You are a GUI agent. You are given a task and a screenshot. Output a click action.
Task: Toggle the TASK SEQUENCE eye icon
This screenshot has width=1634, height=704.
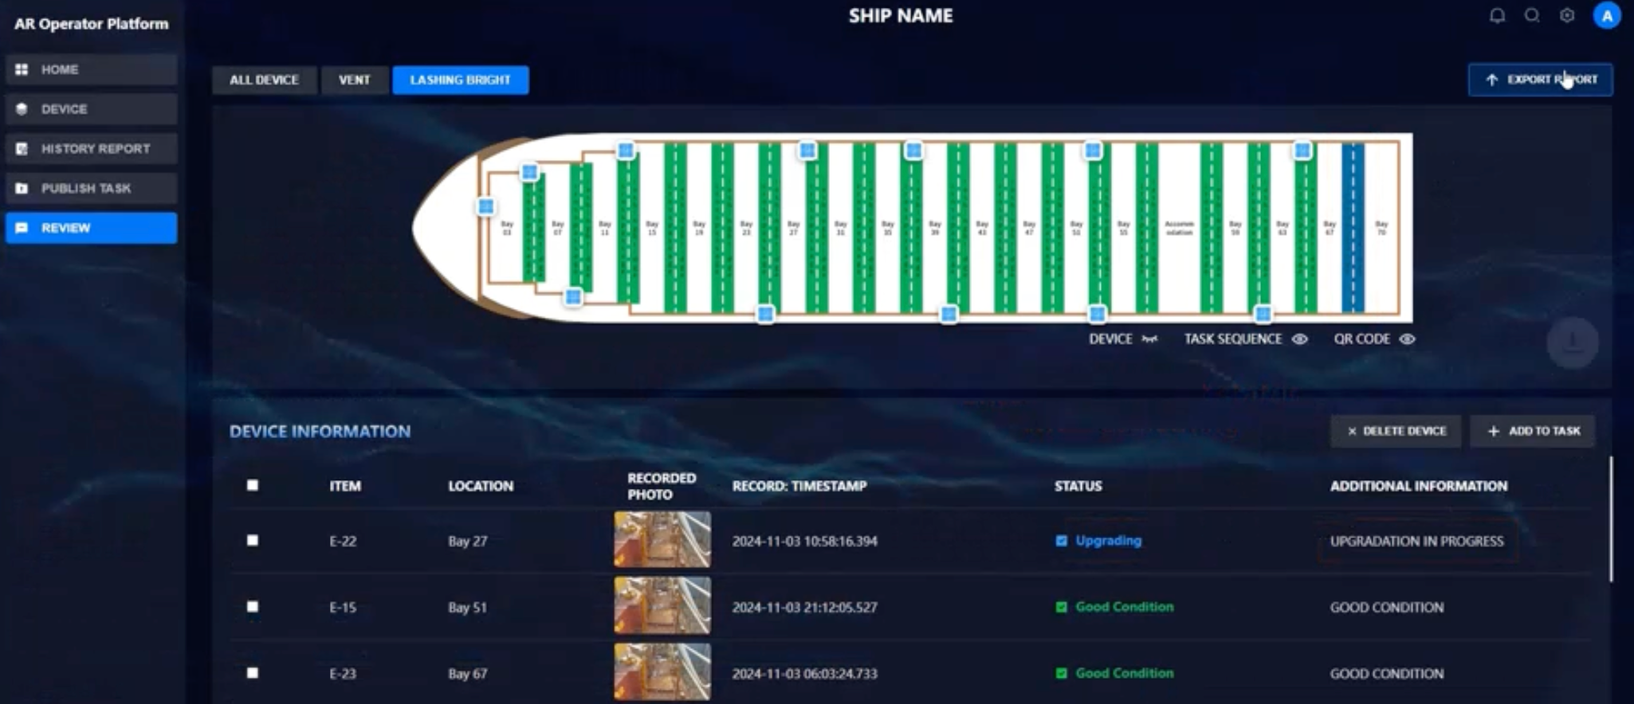click(1300, 339)
